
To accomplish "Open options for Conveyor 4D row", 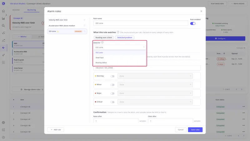I will point(243,132).
